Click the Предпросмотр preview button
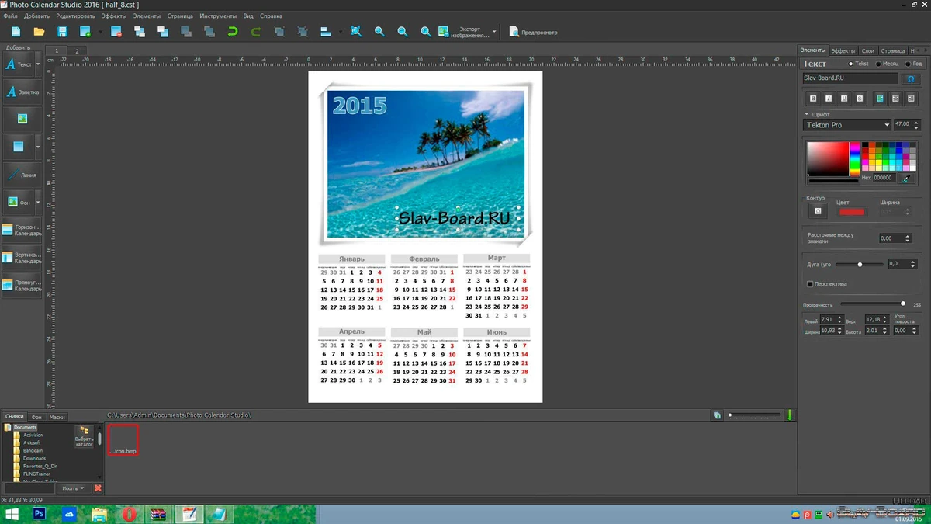The height and width of the screenshot is (524, 931). [x=533, y=32]
